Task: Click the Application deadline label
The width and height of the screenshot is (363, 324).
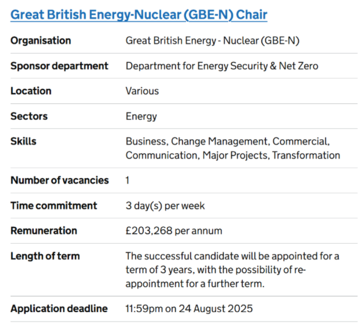Action: [59, 308]
